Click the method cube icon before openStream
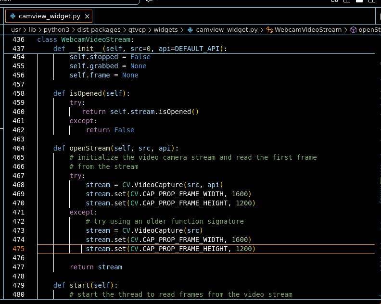 pyautogui.click(x=353, y=30)
